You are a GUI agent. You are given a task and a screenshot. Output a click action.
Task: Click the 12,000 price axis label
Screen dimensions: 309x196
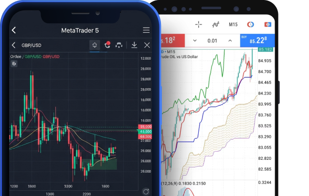point(146,59)
